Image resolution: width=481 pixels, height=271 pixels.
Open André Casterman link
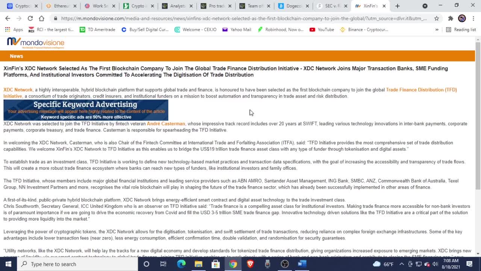(x=166, y=124)
